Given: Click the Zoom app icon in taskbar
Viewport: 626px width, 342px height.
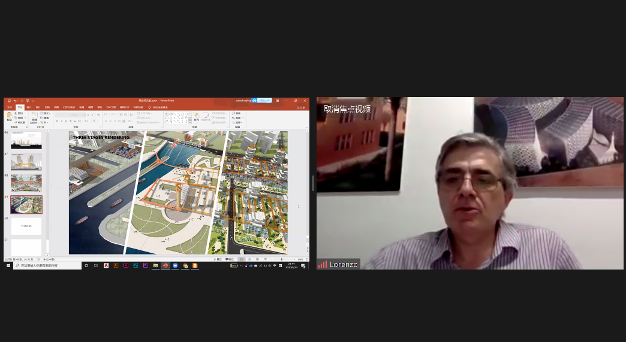Looking at the screenshot, I should tap(175, 265).
